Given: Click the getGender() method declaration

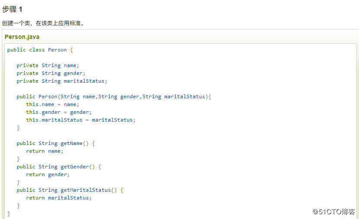Looking at the screenshot, I should tap(58, 167).
